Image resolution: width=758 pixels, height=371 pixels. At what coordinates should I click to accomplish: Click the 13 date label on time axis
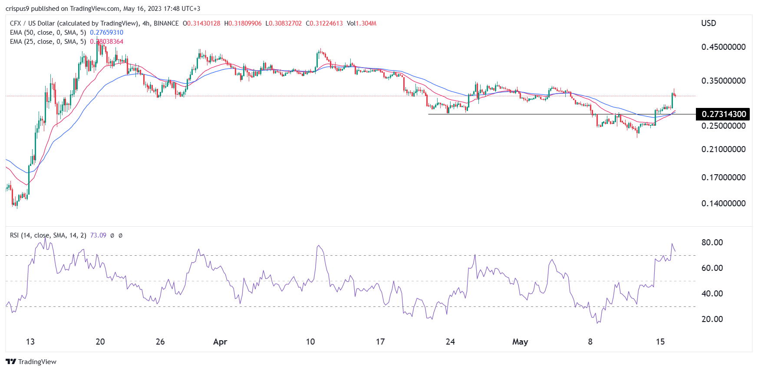click(x=30, y=342)
